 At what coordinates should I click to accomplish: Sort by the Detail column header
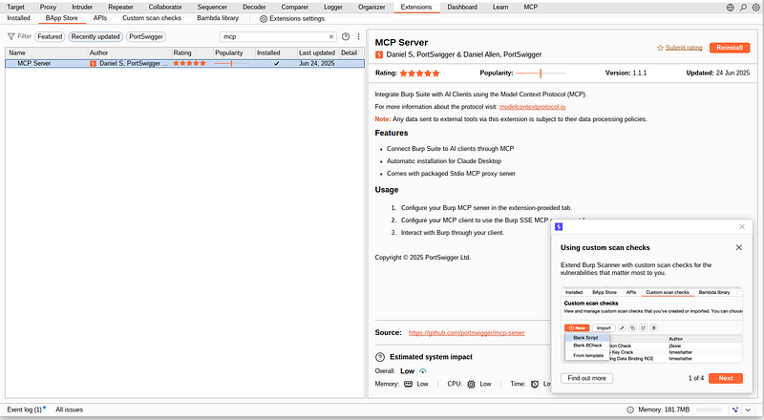pos(351,52)
